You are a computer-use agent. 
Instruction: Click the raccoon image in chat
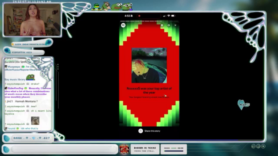click(x=35, y=121)
